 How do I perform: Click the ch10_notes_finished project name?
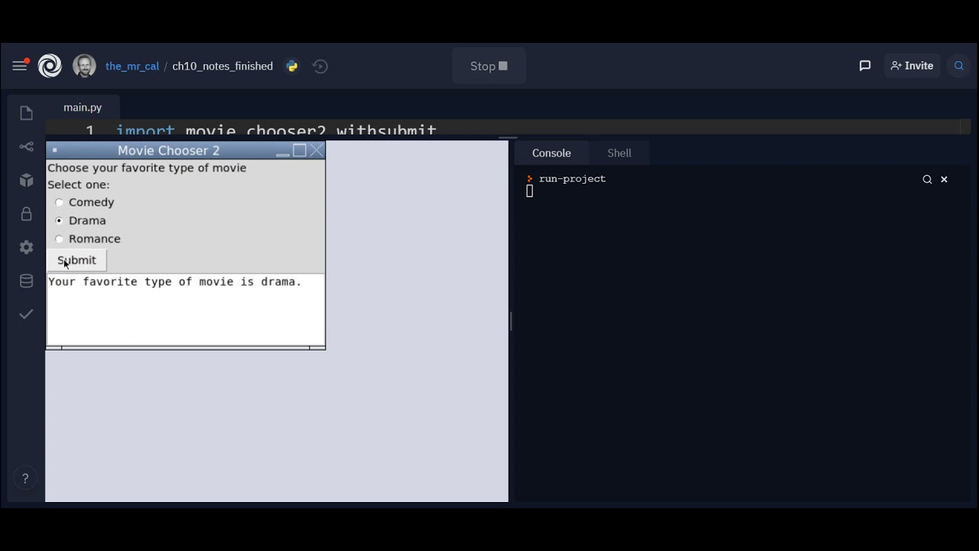coord(223,66)
